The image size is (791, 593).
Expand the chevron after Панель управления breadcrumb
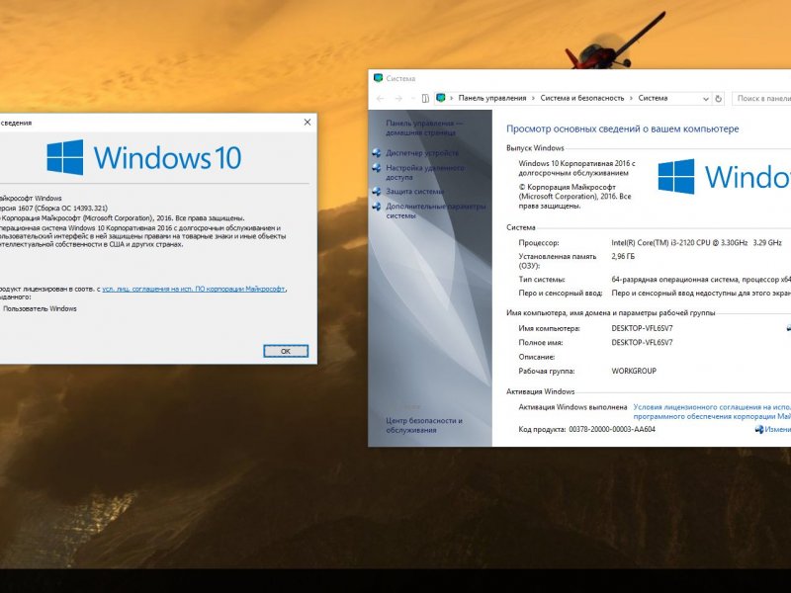(x=533, y=98)
